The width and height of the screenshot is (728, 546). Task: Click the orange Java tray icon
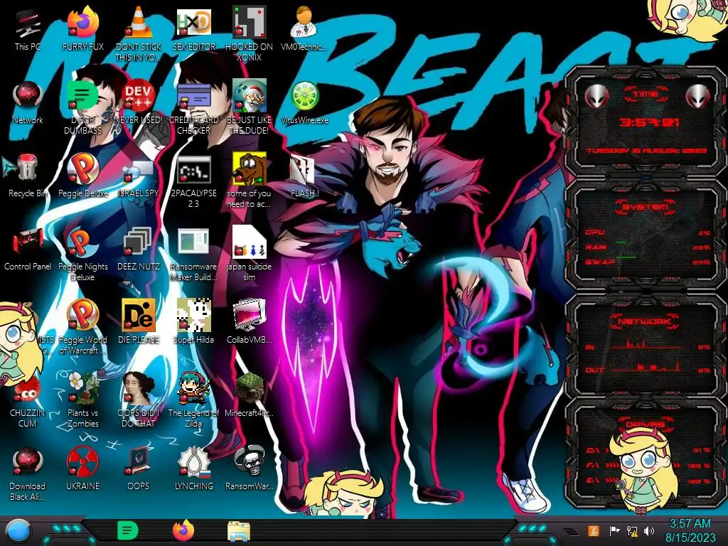pyautogui.click(x=594, y=530)
